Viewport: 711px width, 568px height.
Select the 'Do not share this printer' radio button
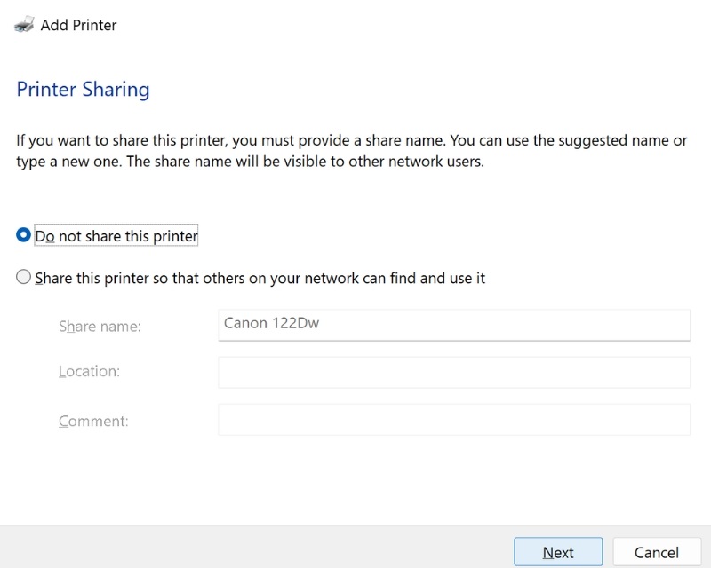[x=24, y=235]
